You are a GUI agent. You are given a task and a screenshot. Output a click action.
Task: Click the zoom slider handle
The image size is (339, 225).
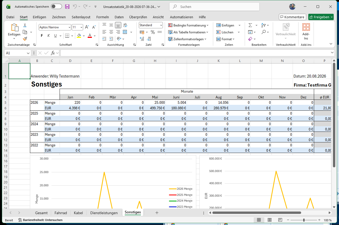pos(304,220)
